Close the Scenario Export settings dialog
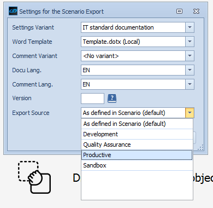 [196, 11]
